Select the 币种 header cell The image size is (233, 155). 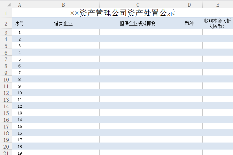click(x=189, y=23)
